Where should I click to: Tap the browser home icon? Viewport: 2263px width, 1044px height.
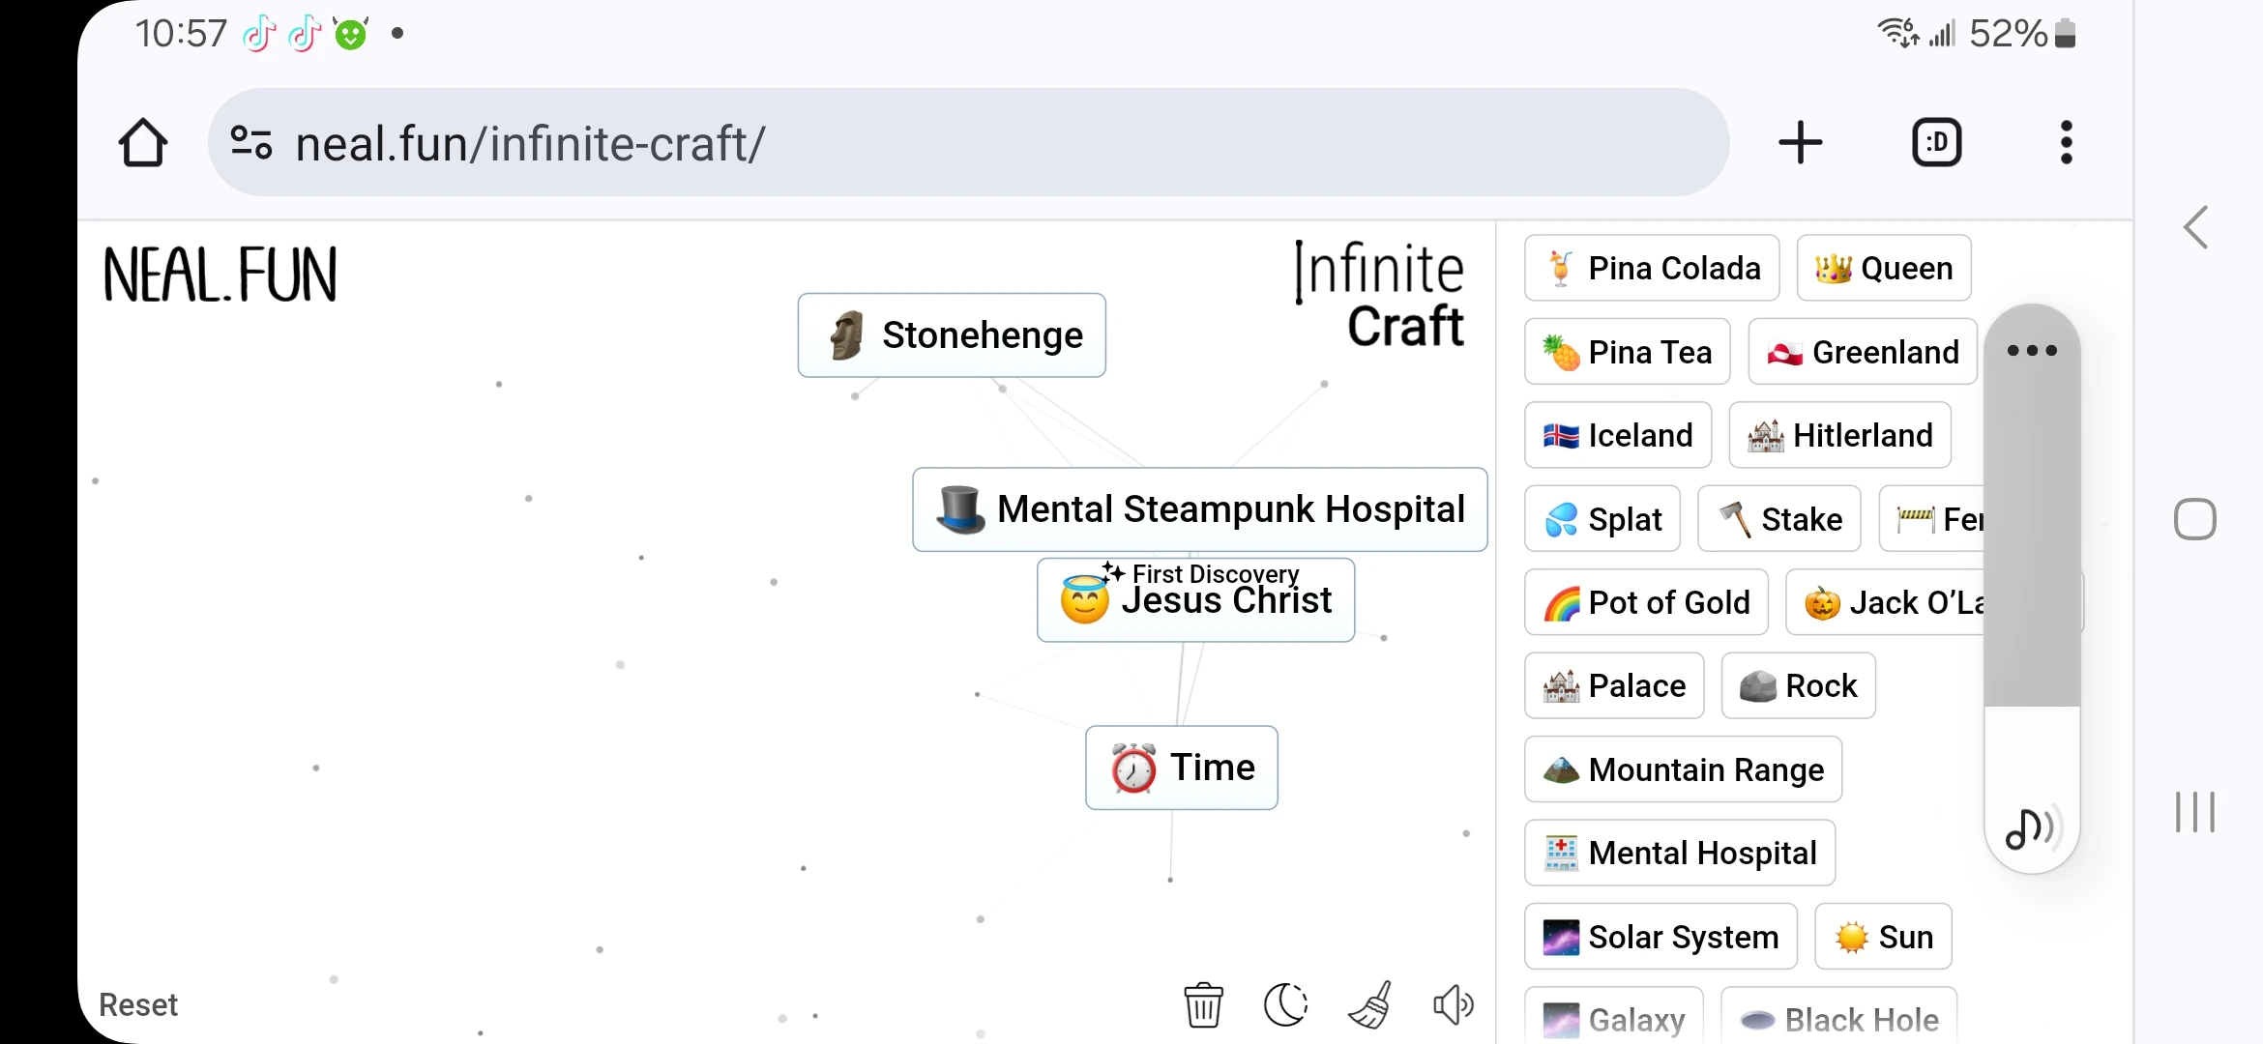point(143,143)
